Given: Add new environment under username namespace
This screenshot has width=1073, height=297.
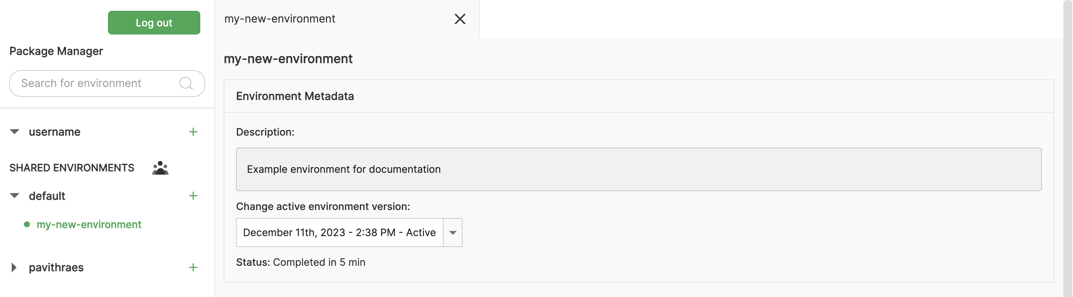Looking at the screenshot, I should pyautogui.click(x=193, y=132).
